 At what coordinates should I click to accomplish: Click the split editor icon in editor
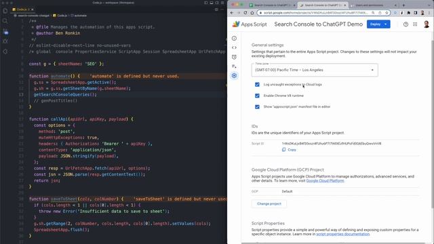[216, 9]
